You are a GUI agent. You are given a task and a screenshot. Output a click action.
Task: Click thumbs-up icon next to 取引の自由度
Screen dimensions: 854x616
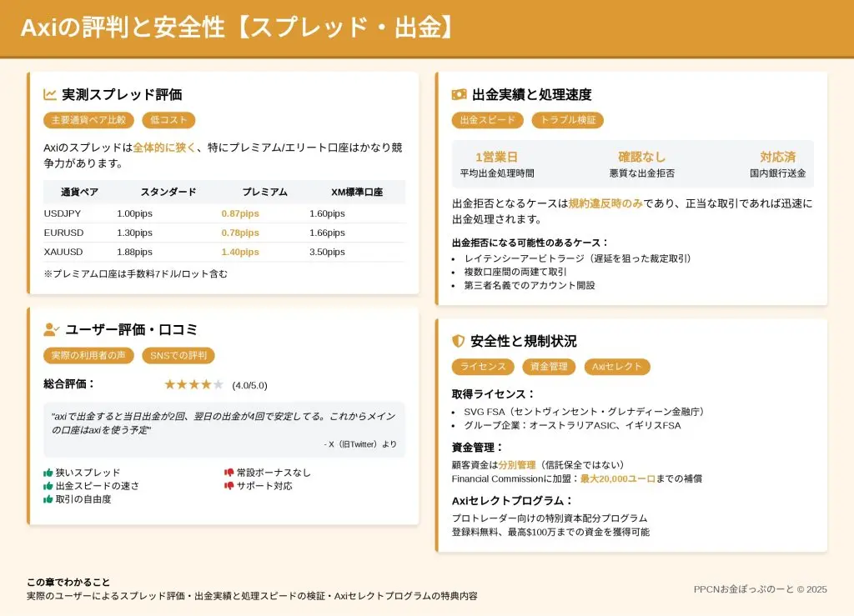(x=48, y=499)
